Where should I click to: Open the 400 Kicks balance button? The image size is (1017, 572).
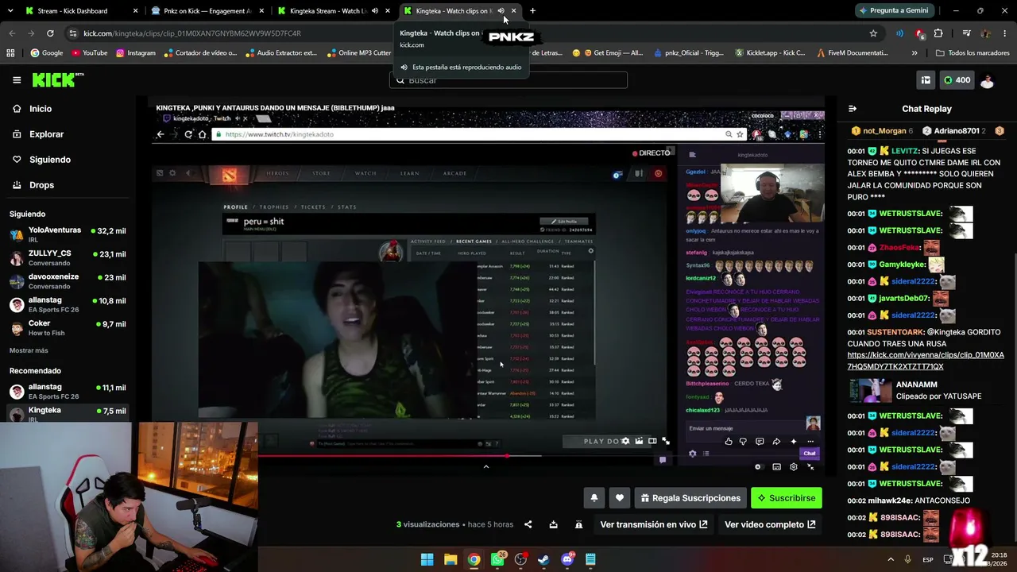957,80
